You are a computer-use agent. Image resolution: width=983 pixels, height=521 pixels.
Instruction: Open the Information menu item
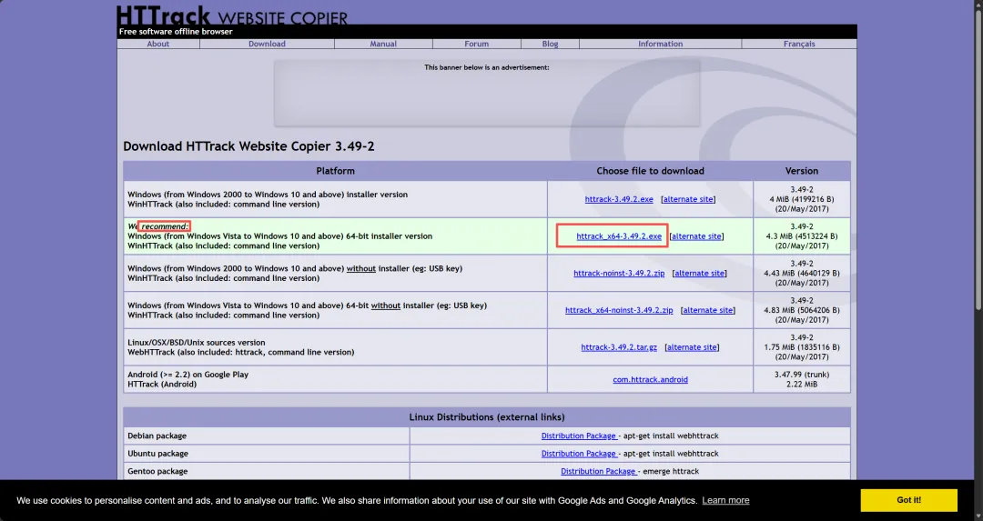(660, 44)
